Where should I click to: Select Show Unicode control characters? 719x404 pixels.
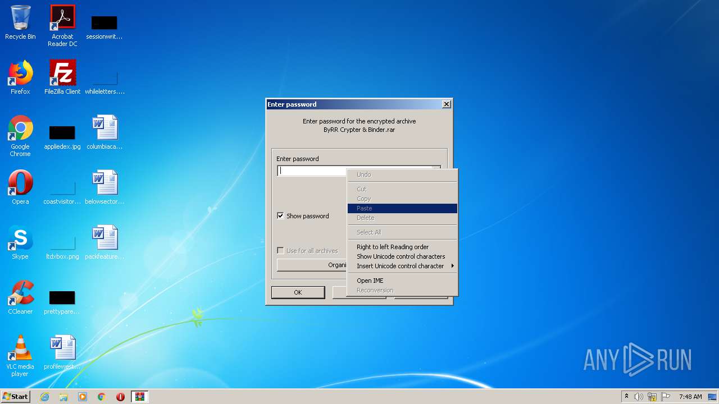402,256
